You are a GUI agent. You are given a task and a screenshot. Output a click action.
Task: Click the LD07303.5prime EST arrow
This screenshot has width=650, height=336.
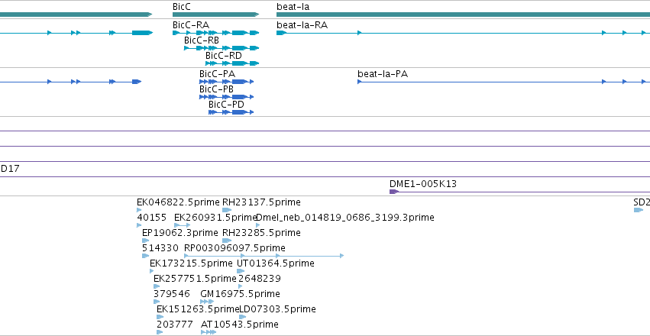(x=242, y=317)
